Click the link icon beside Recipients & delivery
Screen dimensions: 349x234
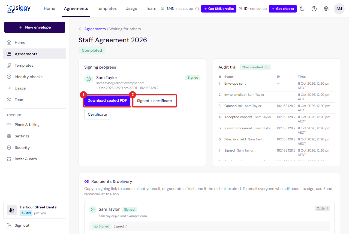(87, 181)
